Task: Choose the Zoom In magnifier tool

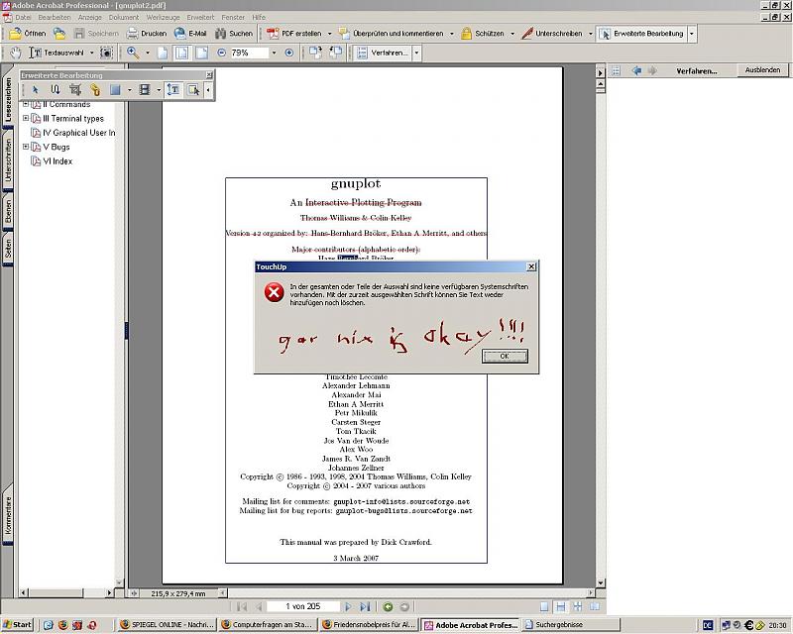Action: tap(133, 53)
